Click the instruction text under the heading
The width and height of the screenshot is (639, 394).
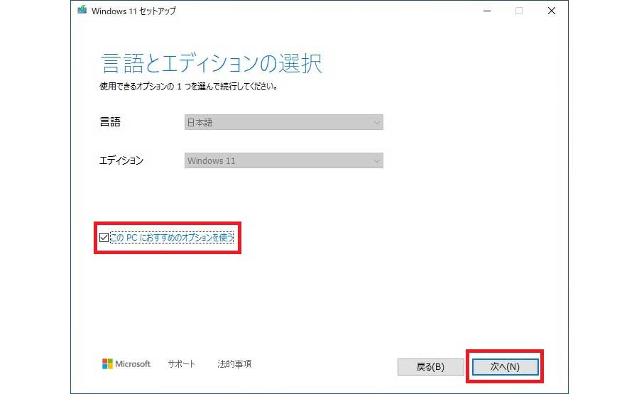point(188,87)
